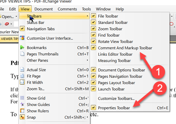Hide the Document Options Toolbar
The image size is (176, 124).
(93, 70)
